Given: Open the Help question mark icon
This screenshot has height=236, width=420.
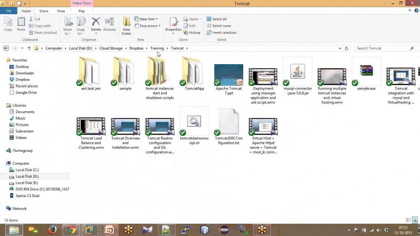Looking at the screenshot, I should (x=416, y=11).
